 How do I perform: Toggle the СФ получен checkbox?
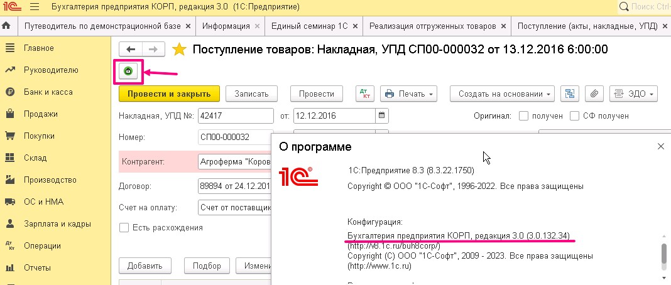(575, 116)
